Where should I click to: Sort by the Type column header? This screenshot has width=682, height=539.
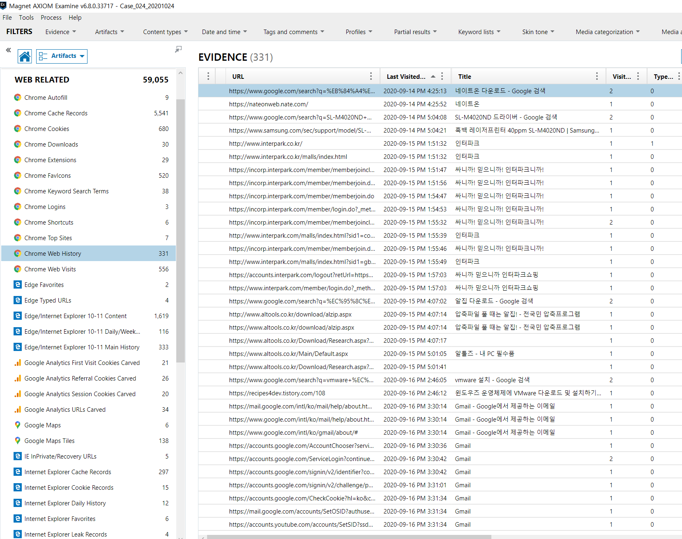pyautogui.click(x=663, y=77)
